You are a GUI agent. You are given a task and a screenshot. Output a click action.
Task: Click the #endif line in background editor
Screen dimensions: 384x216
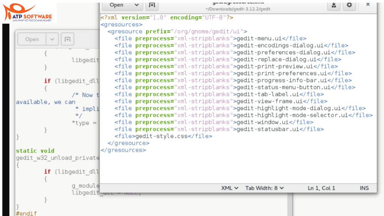tap(26, 213)
